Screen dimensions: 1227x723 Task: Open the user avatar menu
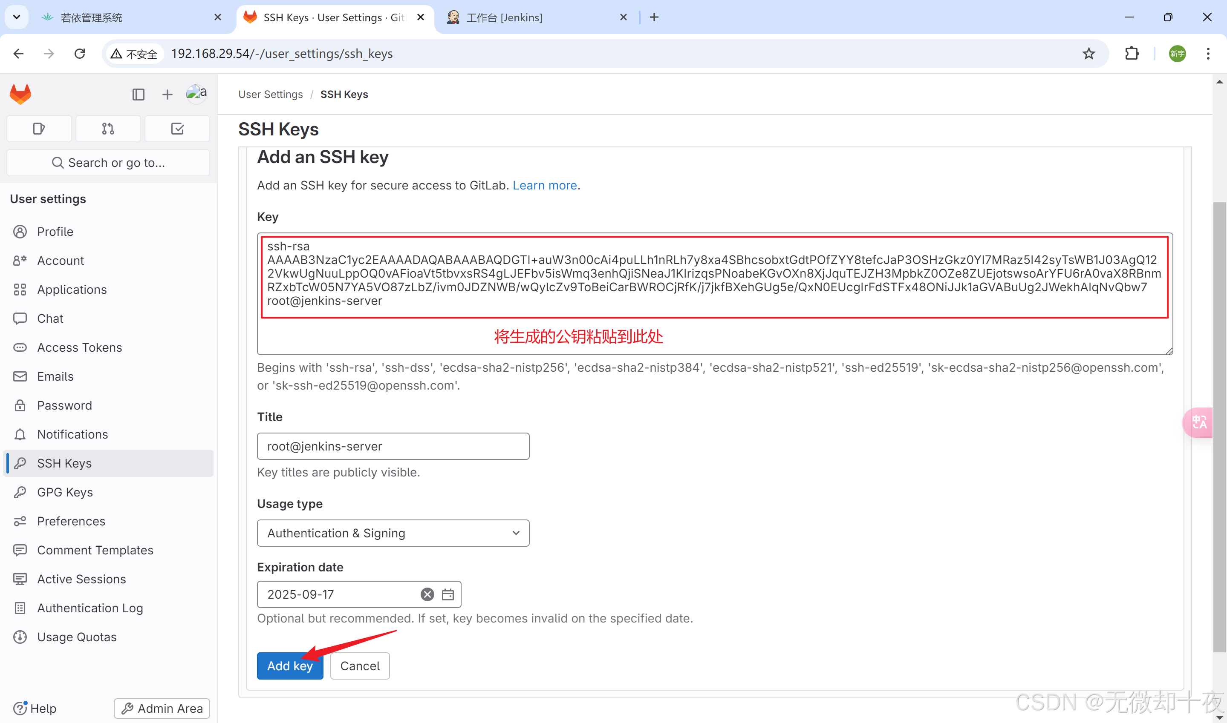pos(196,93)
